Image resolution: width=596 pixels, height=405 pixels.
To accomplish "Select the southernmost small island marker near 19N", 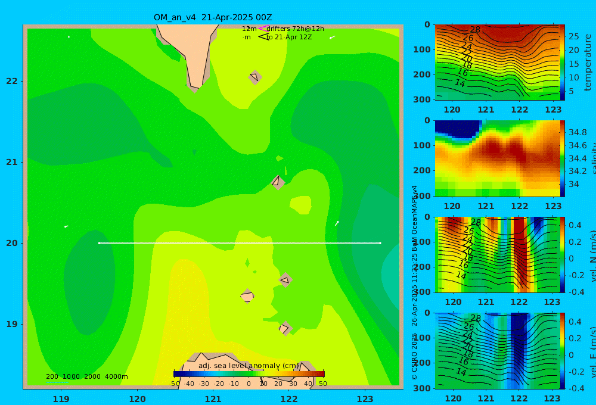I will [285, 328].
